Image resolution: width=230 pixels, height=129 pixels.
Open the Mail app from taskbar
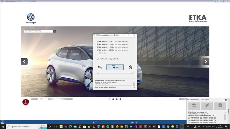pos(75,127)
